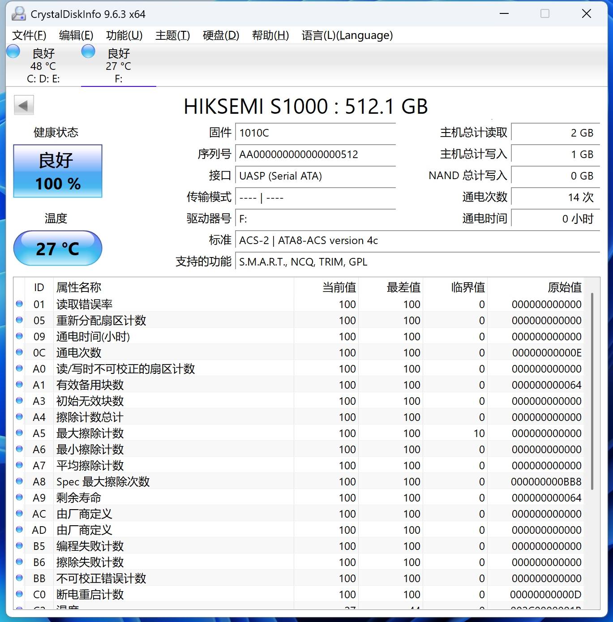This screenshot has width=613, height=622.
Task: Click the previous disk arrow button
Action: click(x=24, y=106)
